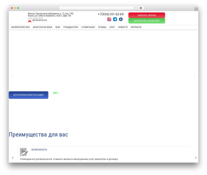The height and width of the screenshot is (175, 207).
Task: Show previous advantage card with left chevron
Action: 13,158
